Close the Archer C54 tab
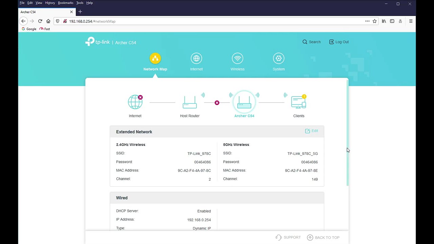The width and height of the screenshot is (434, 244). click(x=71, y=12)
